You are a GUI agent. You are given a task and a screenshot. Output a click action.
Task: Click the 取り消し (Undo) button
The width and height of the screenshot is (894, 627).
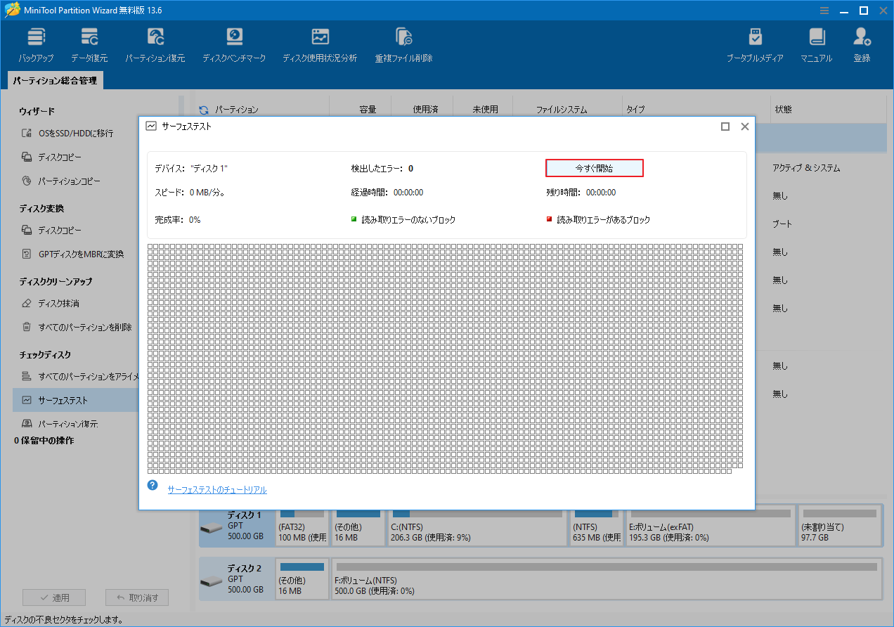pyautogui.click(x=136, y=597)
